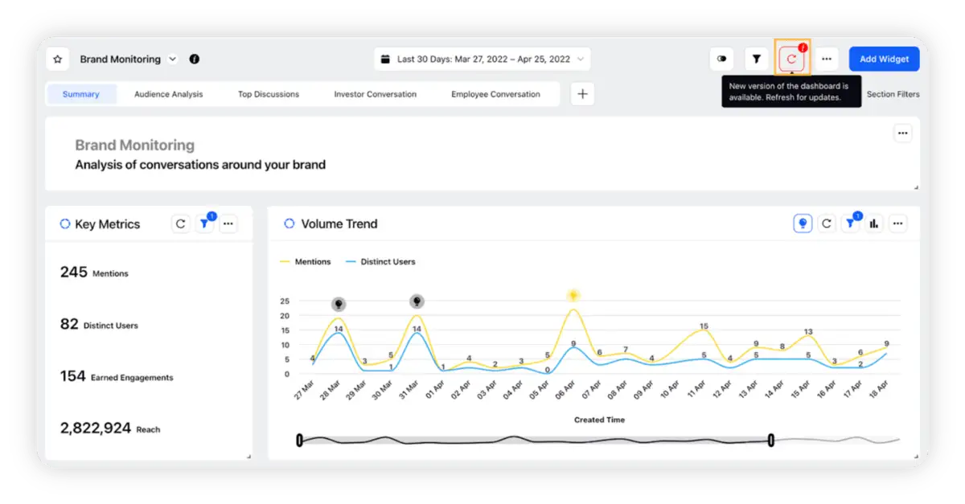
Task: Open the Audience Analysis tab
Action: pos(168,94)
